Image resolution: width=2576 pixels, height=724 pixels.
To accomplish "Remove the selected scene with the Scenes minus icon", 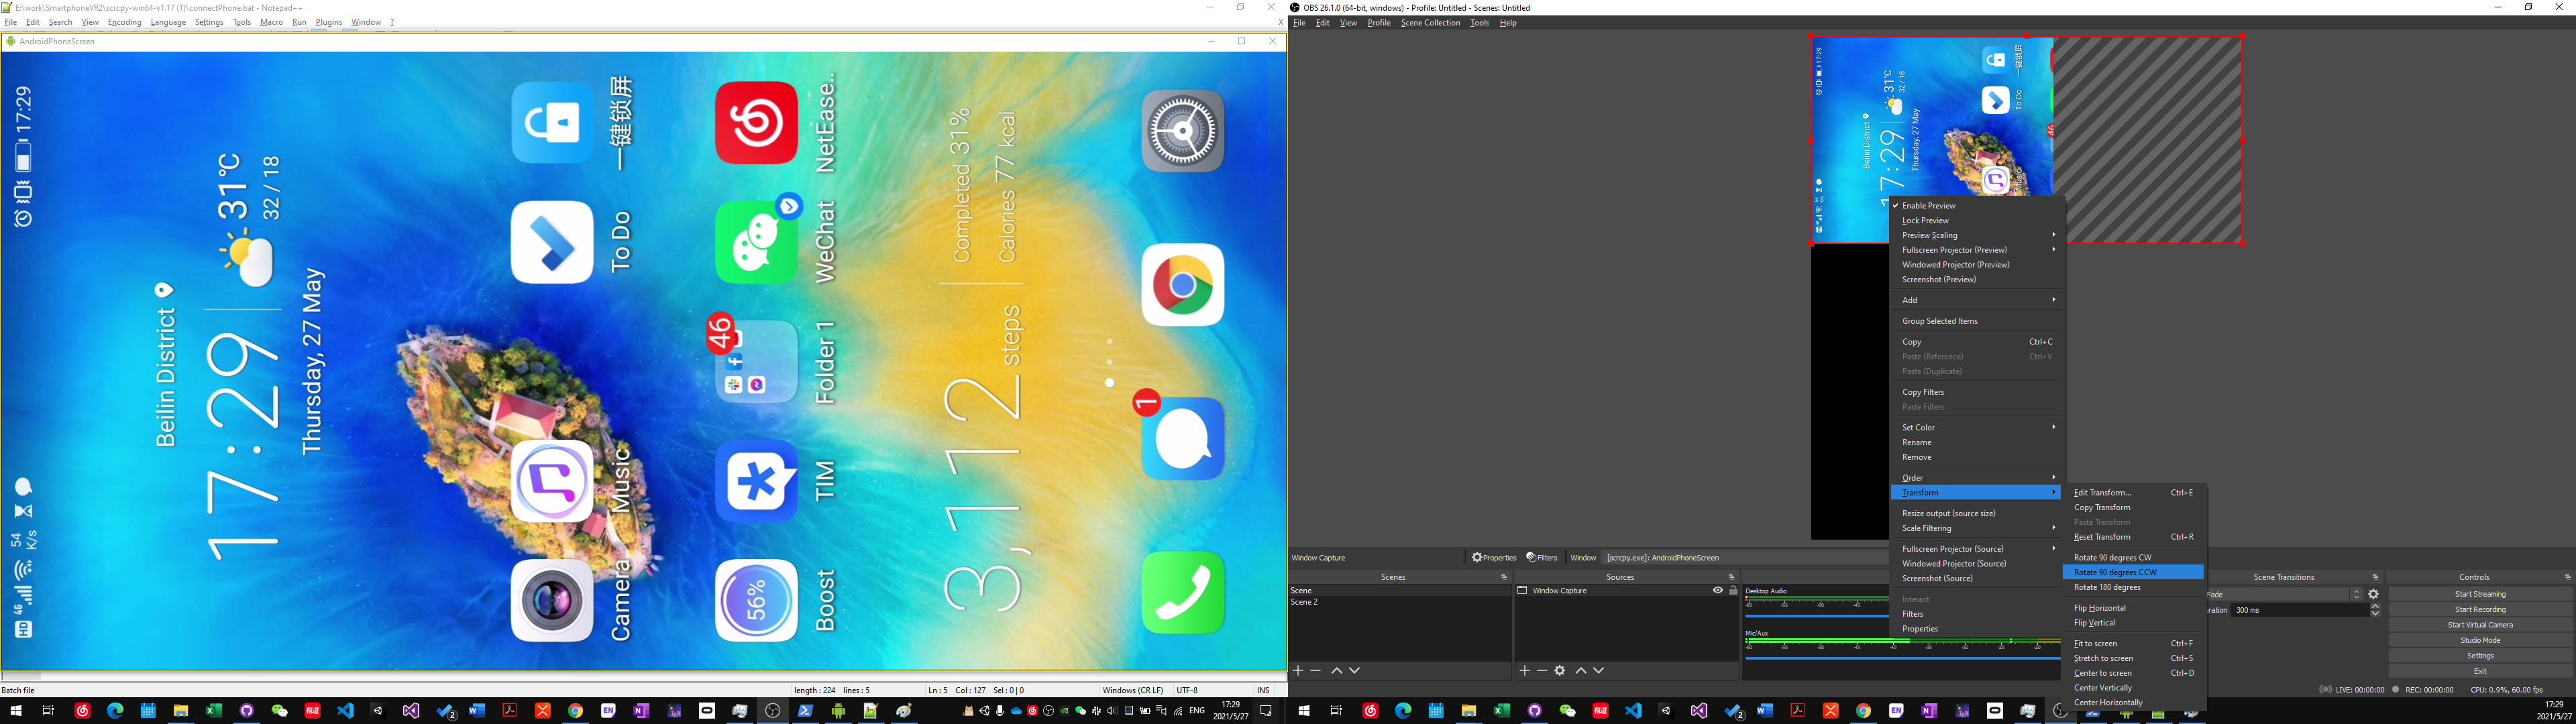I will point(1316,671).
